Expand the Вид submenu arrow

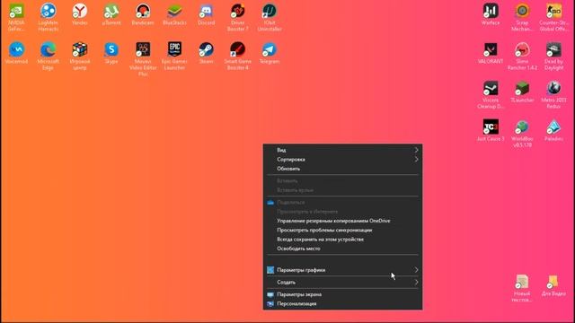click(416, 150)
